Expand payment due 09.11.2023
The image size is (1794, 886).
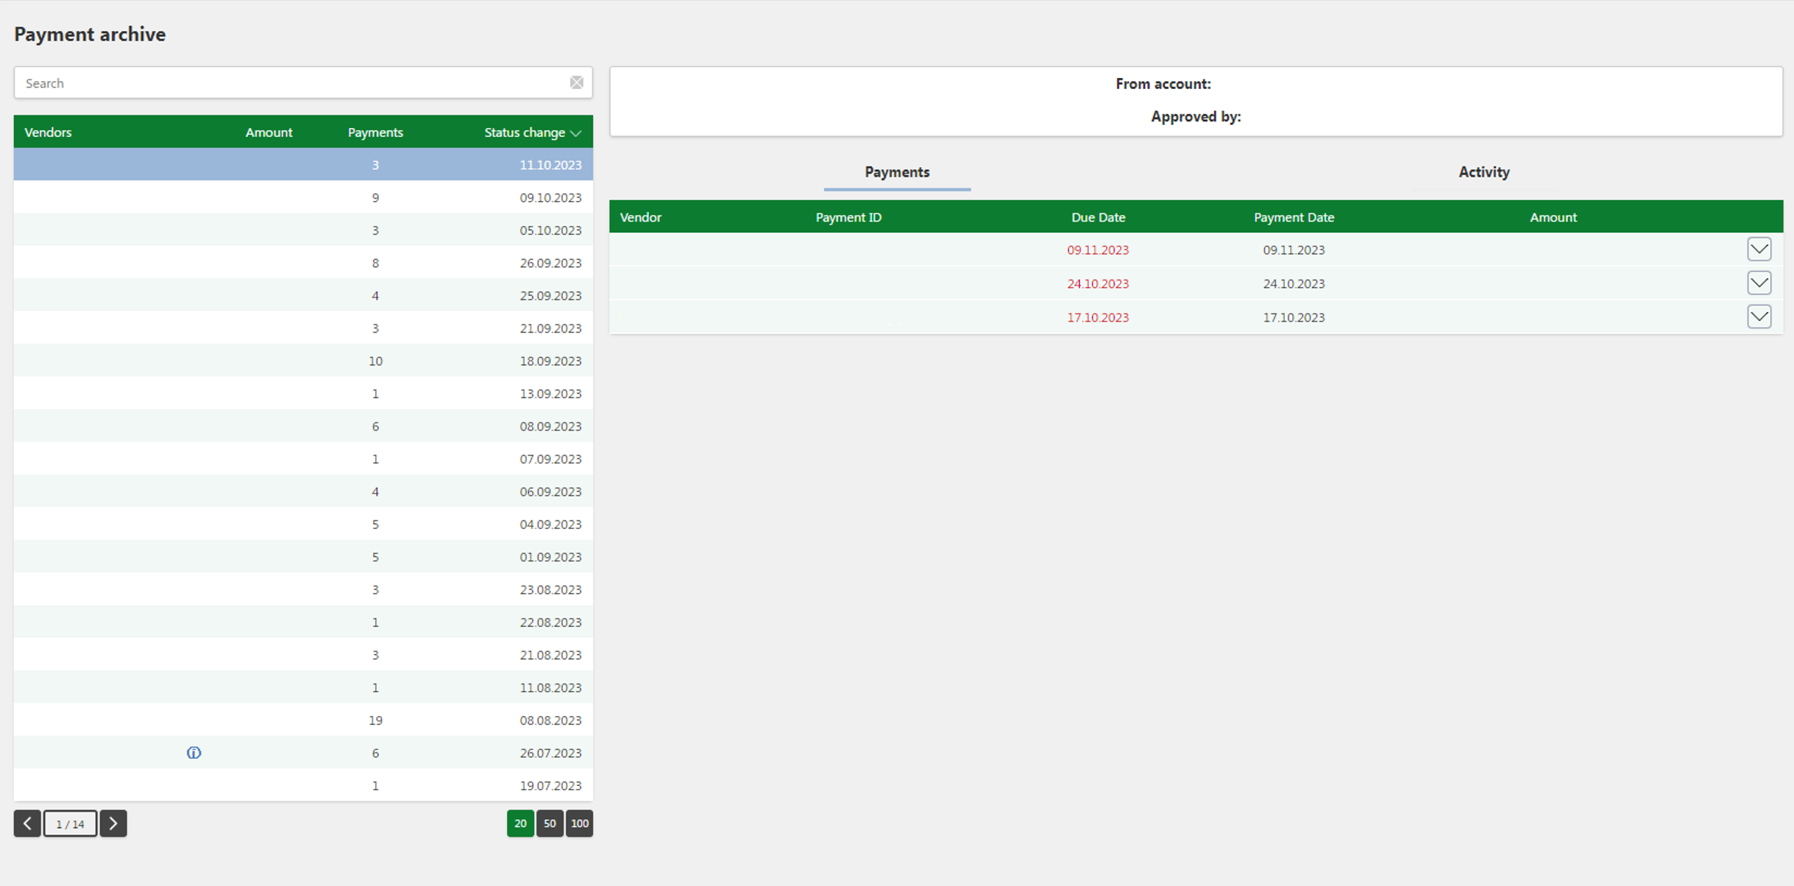coord(1759,249)
